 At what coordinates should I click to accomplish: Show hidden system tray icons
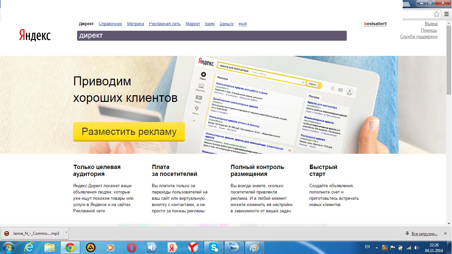[377, 247]
